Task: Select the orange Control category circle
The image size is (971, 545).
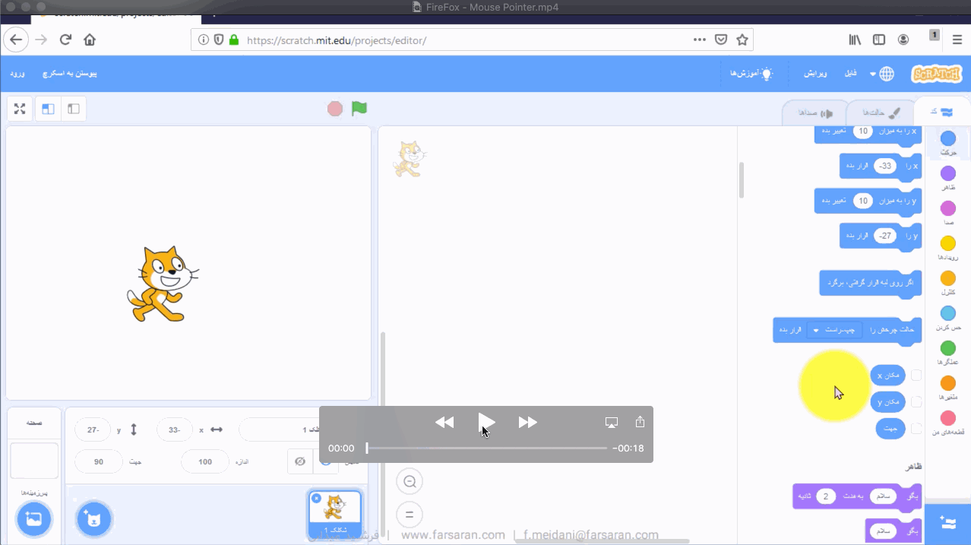Action: pos(948,278)
